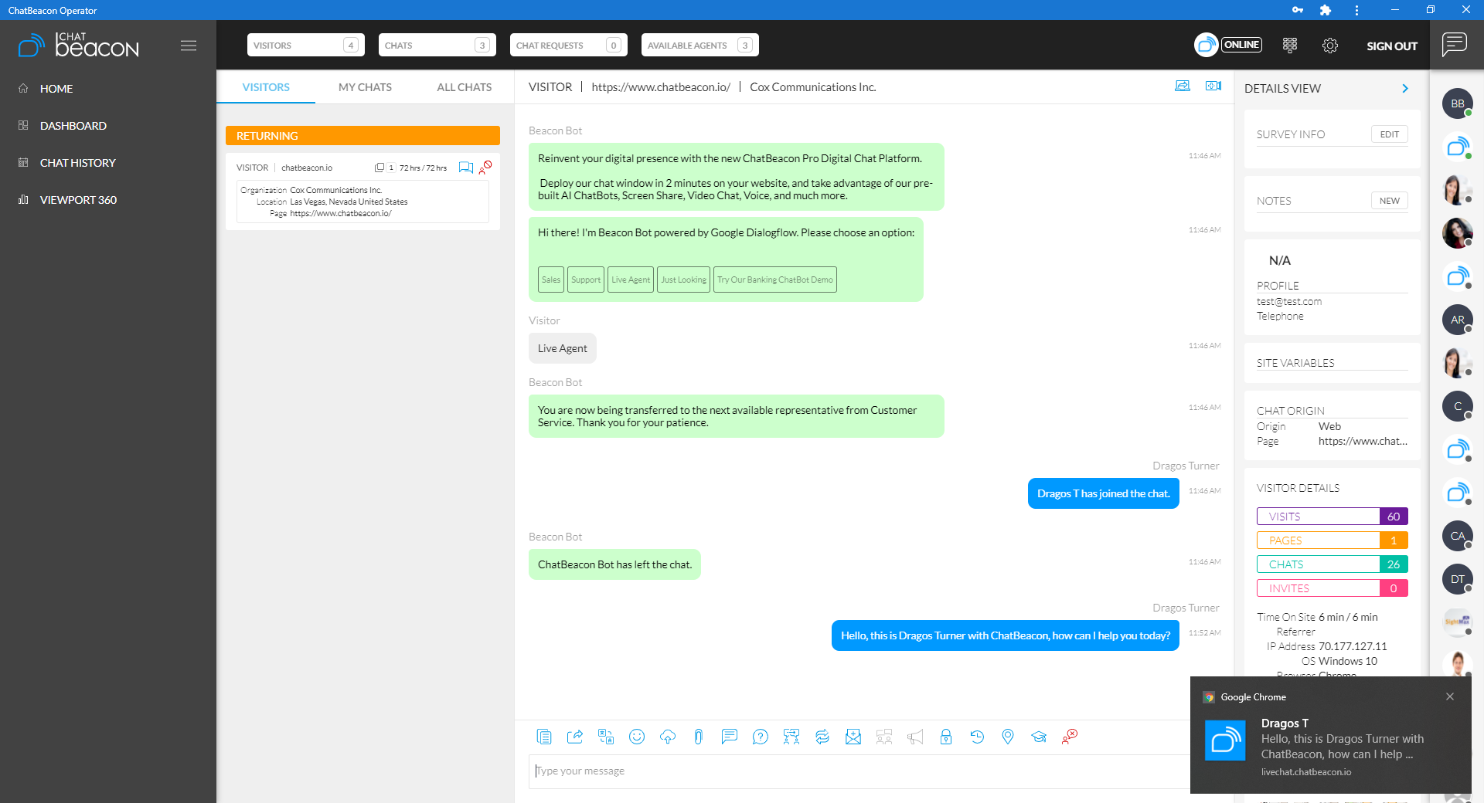
Task: Click the envelope email transcript icon
Action: pos(853,737)
